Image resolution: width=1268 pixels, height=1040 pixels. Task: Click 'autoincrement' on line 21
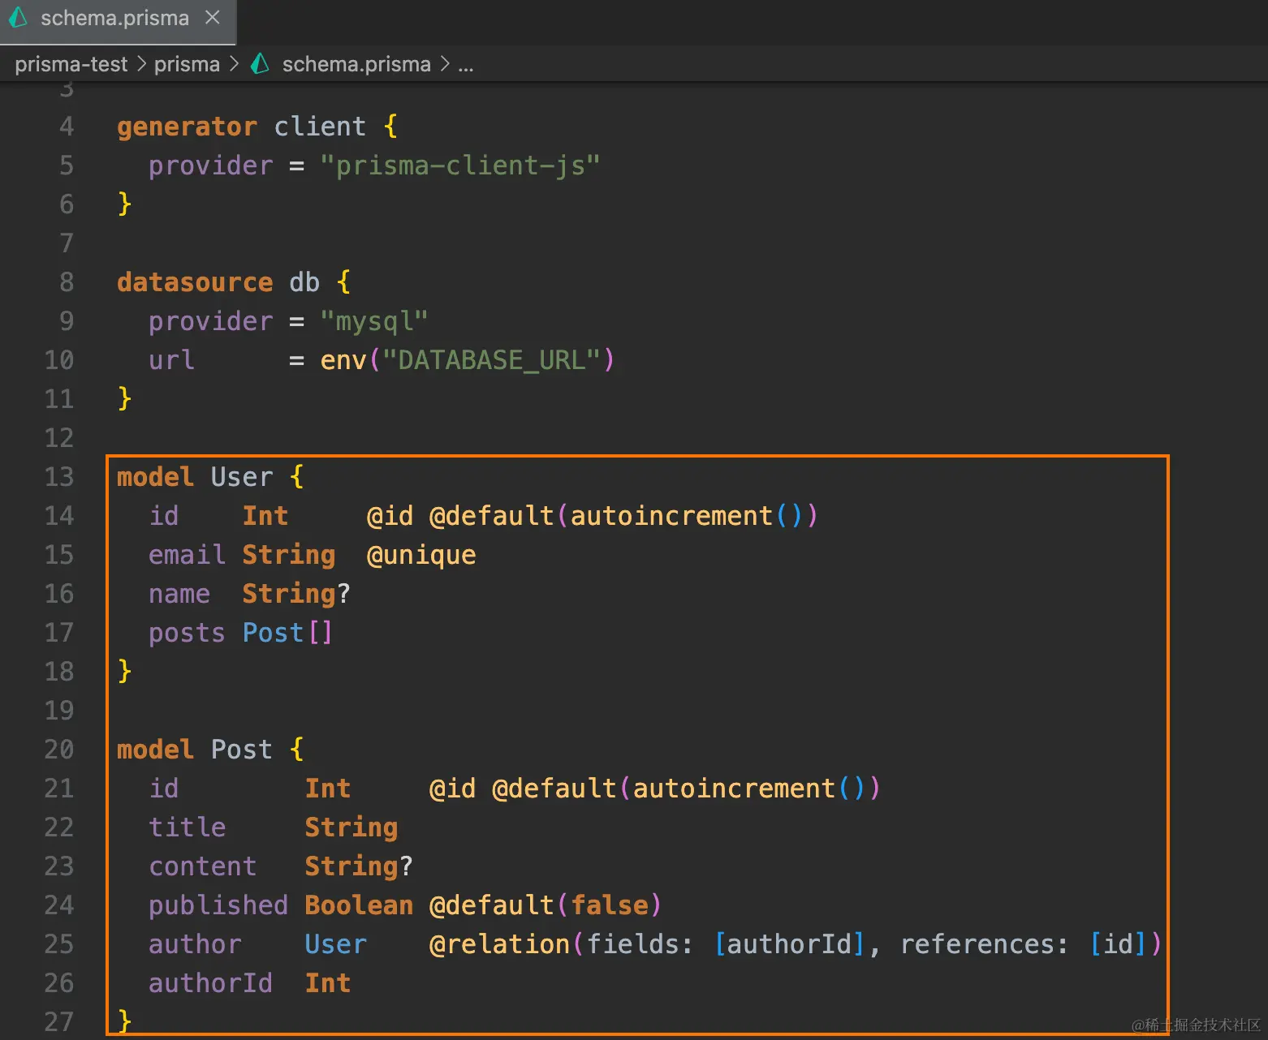tap(734, 789)
